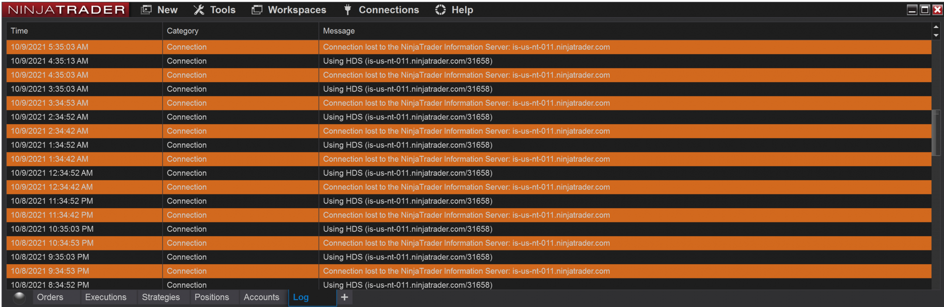Sort by the Category column header
The image size is (944, 307).
point(240,31)
